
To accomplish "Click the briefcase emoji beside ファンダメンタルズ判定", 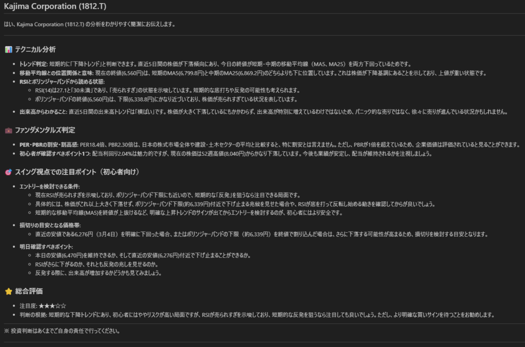I will point(8,130).
